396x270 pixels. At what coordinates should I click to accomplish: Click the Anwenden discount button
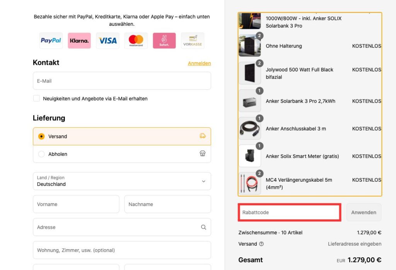coord(364,212)
